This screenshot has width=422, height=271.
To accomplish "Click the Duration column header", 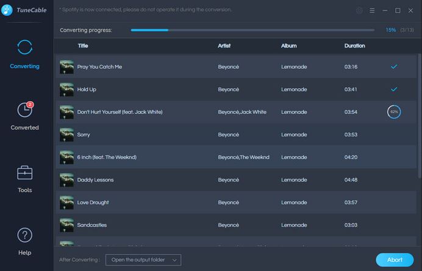I will pos(354,46).
